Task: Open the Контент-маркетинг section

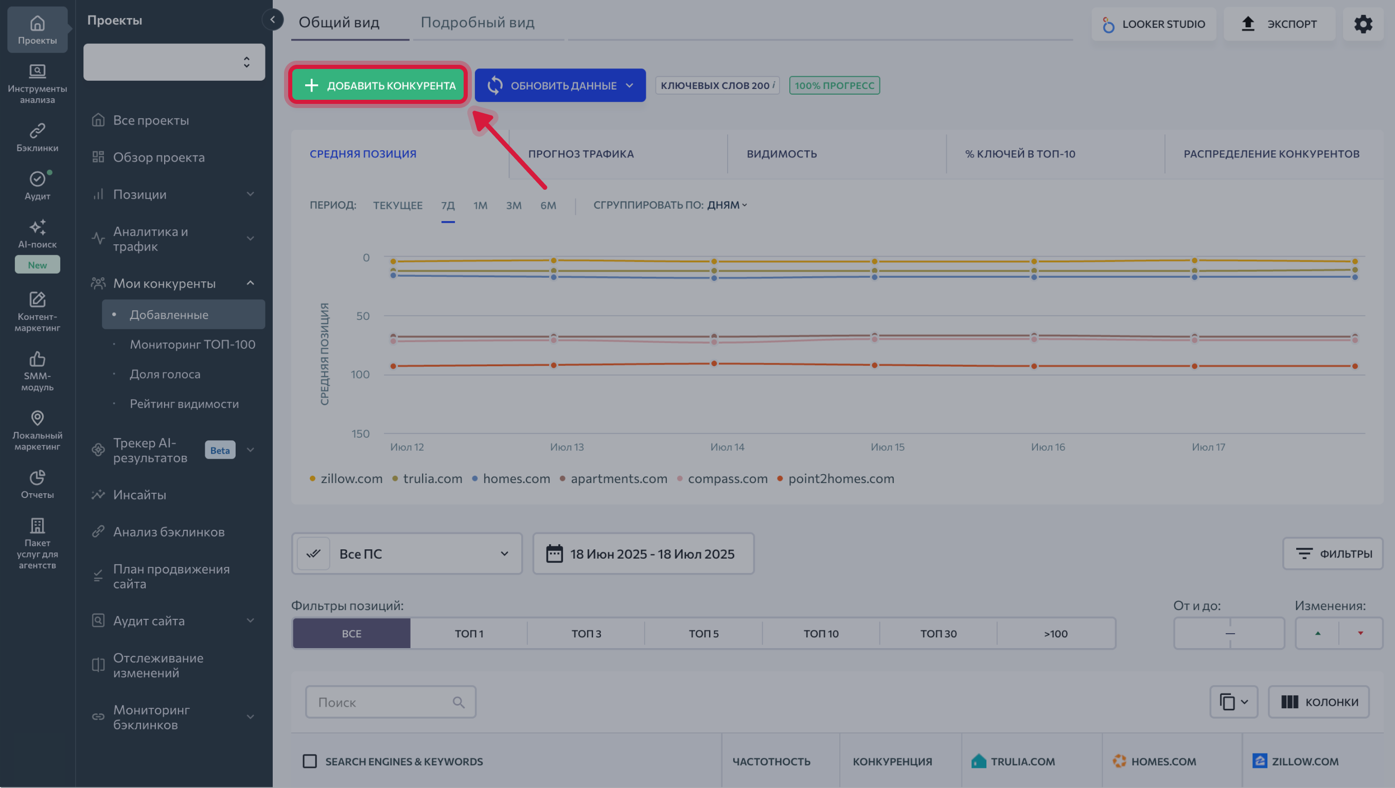Action: tap(37, 311)
